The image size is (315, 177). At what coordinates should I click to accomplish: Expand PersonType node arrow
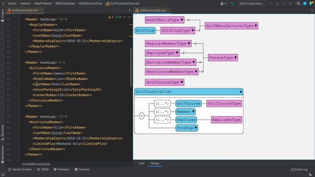coord(235,58)
